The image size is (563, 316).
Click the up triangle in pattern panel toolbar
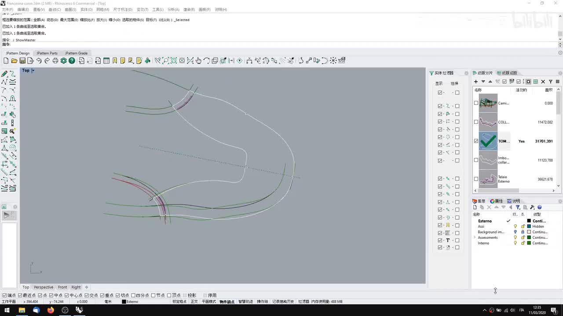coord(490,82)
